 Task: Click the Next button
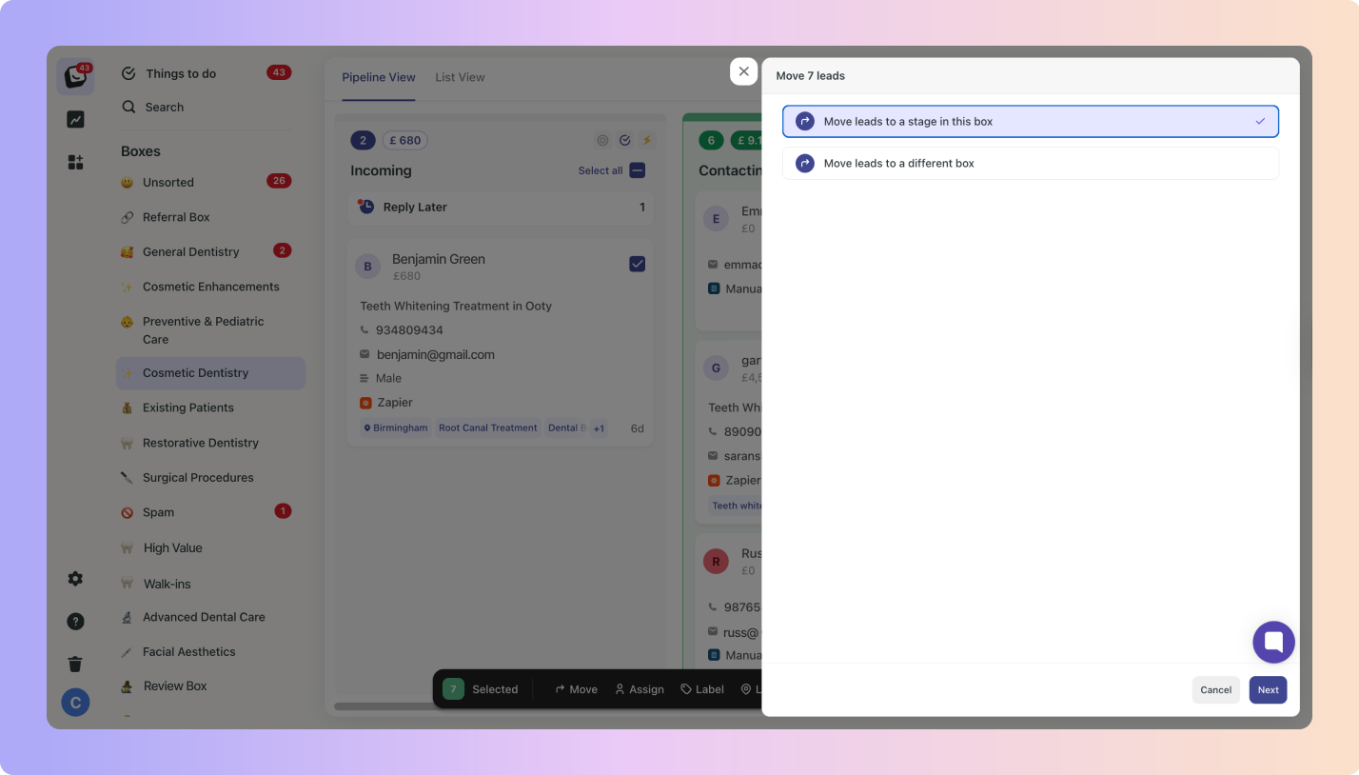coord(1268,689)
